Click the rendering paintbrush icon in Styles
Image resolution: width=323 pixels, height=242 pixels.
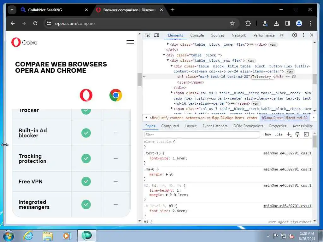click(297, 134)
